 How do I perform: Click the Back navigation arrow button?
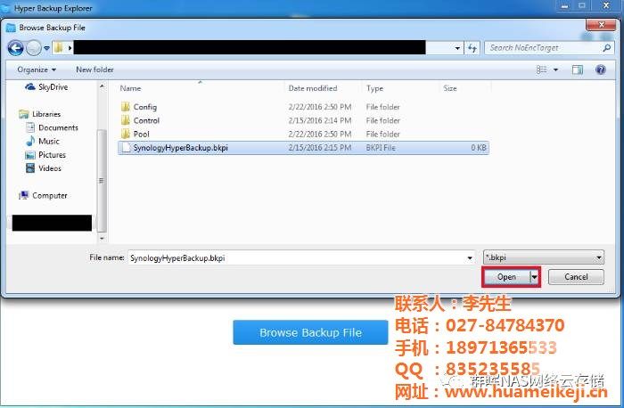(15, 48)
